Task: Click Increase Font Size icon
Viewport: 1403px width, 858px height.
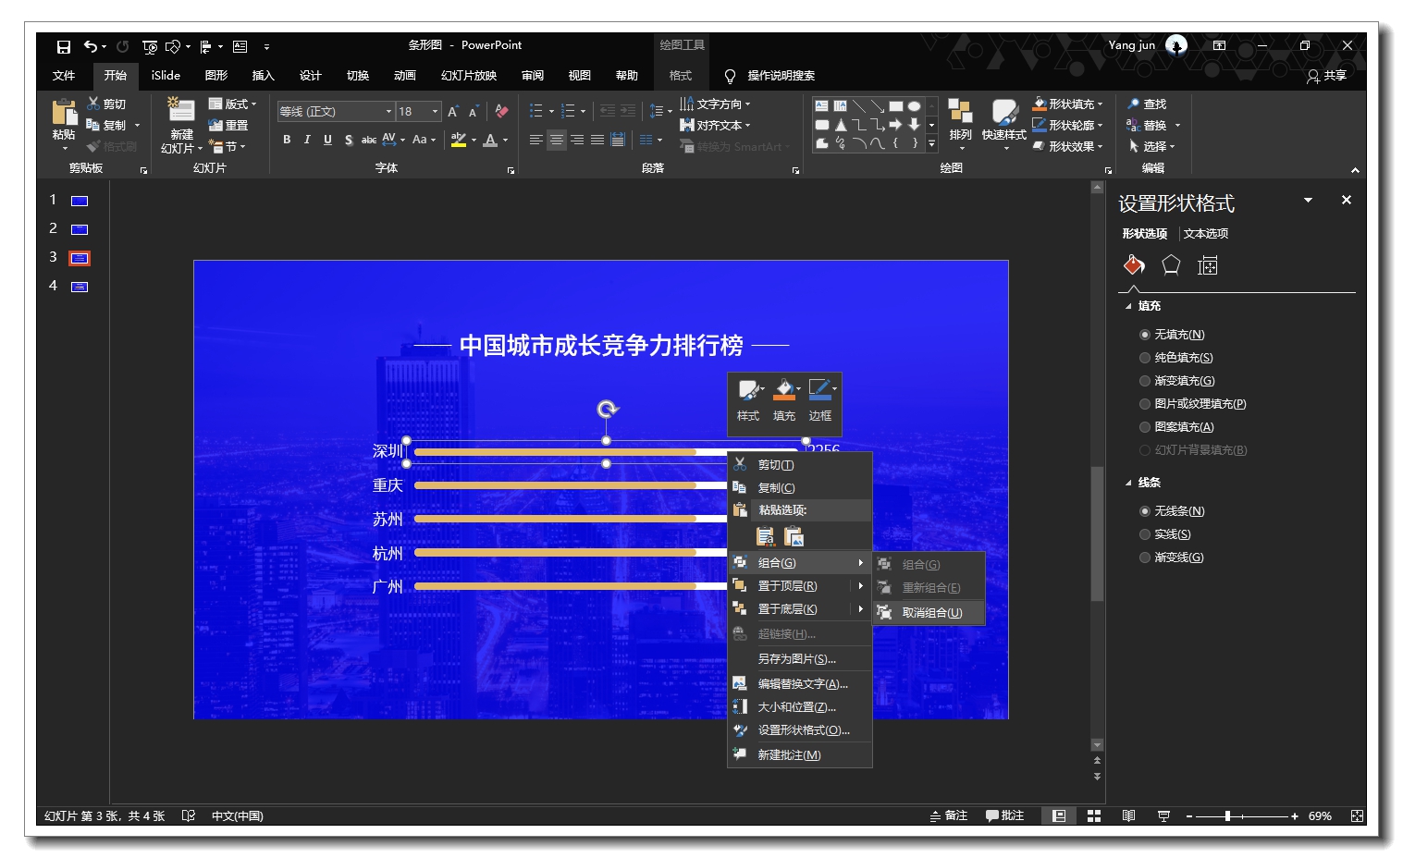Action: 453,112
